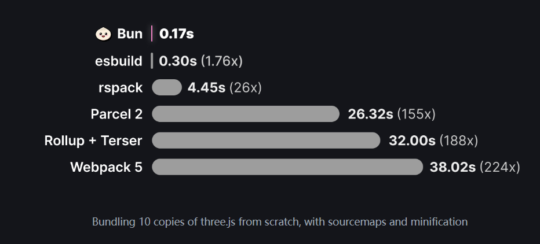Viewport: 540px width, 244px height.
Task: Click the Parcel 2 label
Action: [x=116, y=114]
